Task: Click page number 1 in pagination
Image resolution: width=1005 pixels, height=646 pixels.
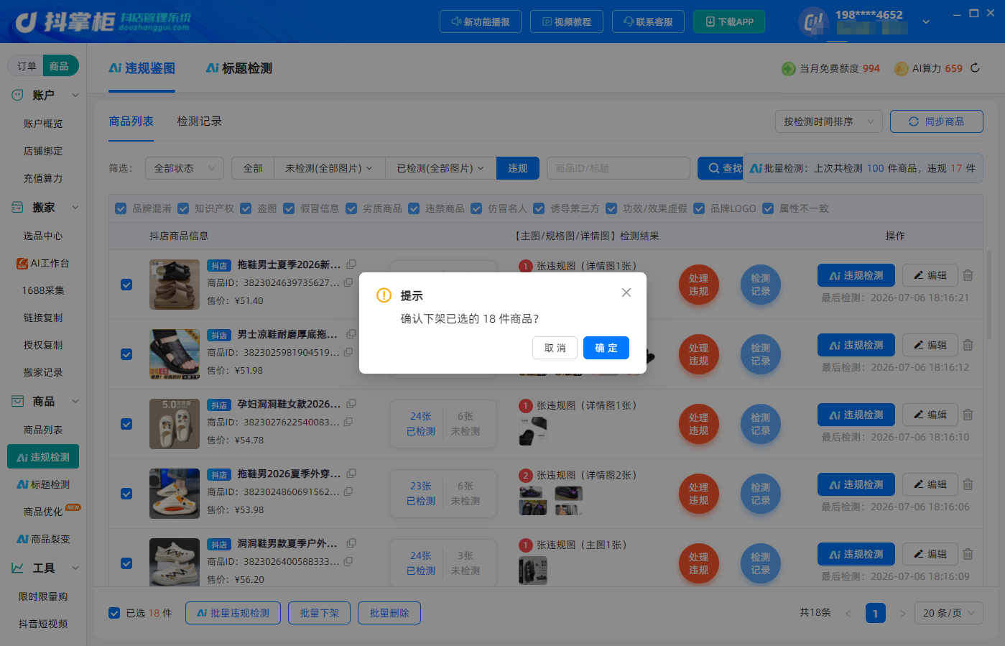Action: (x=876, y=613)
